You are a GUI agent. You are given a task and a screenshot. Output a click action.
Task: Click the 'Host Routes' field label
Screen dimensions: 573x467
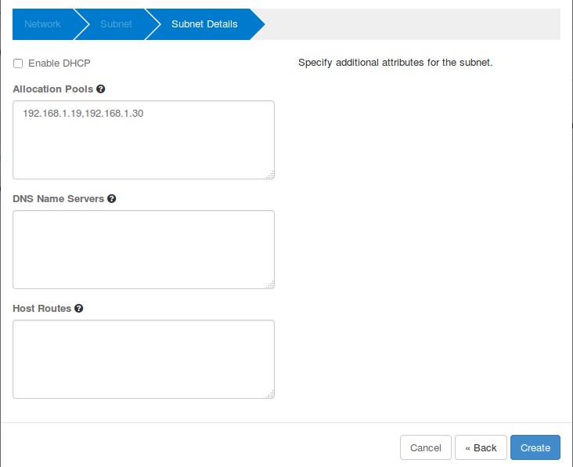tap(42, 309)
